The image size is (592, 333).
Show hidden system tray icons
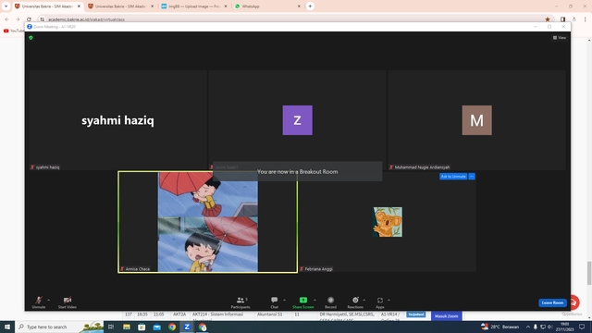point(528,327)
